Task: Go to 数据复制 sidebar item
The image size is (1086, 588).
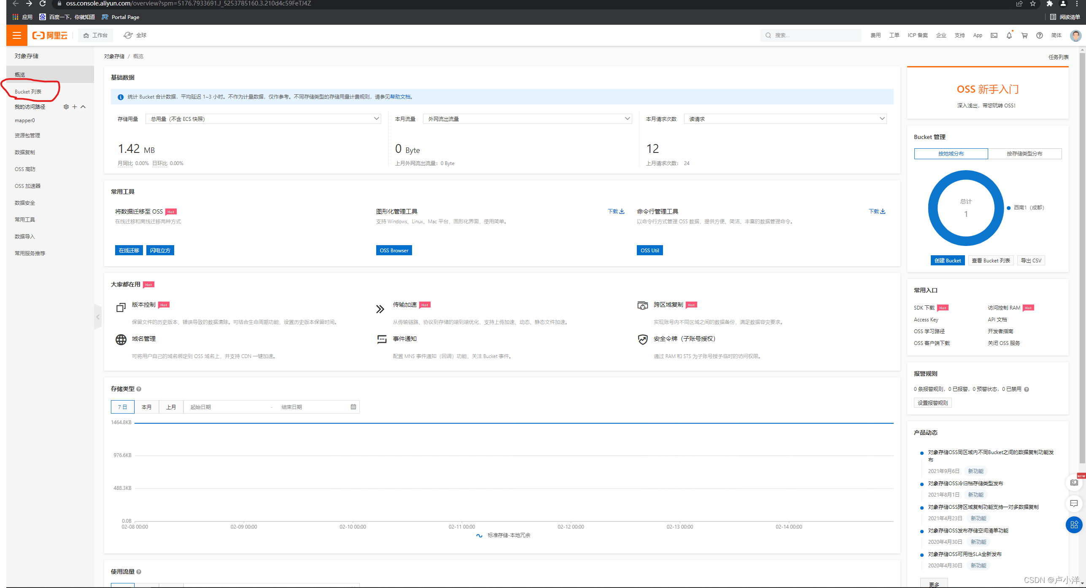Action: (24, 152)
